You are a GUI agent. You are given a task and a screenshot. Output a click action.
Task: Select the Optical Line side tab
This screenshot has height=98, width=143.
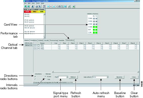(x=29, y=43)
